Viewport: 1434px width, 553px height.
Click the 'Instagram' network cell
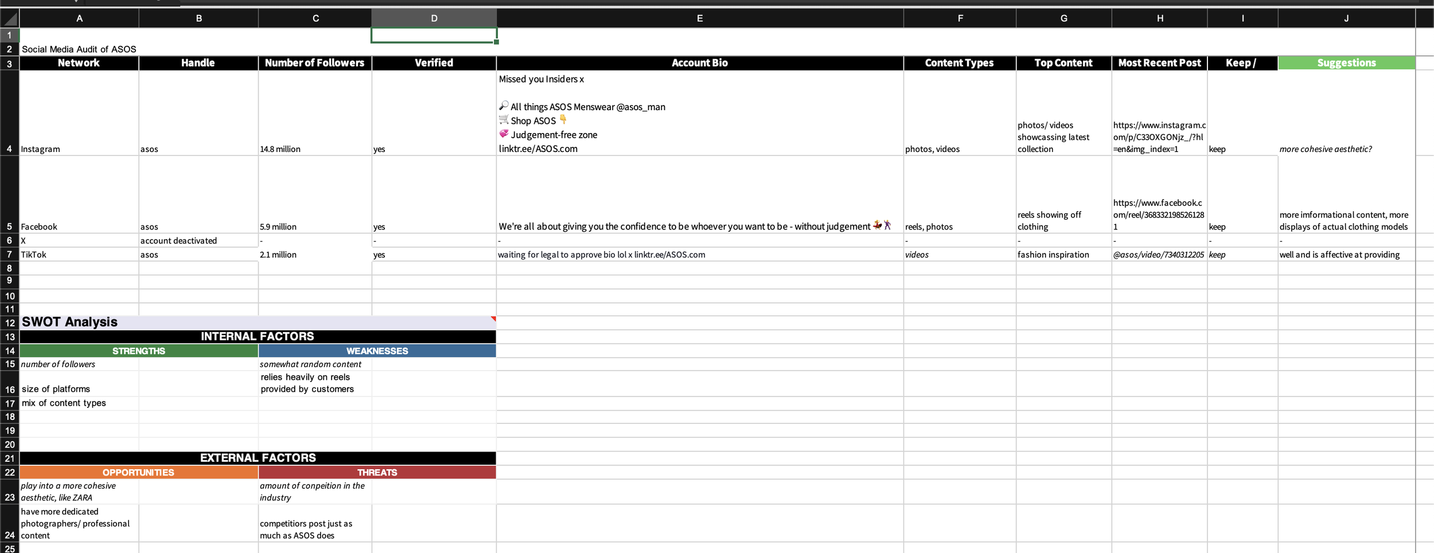[x=79, y=113]
